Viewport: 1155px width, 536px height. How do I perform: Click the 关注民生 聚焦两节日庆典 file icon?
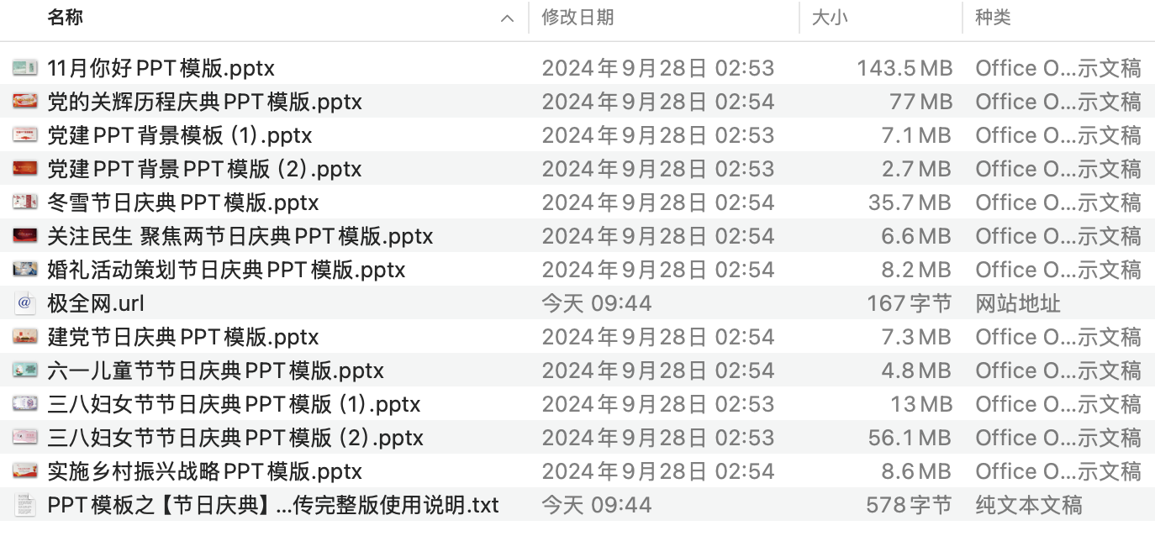coord(25,236)
